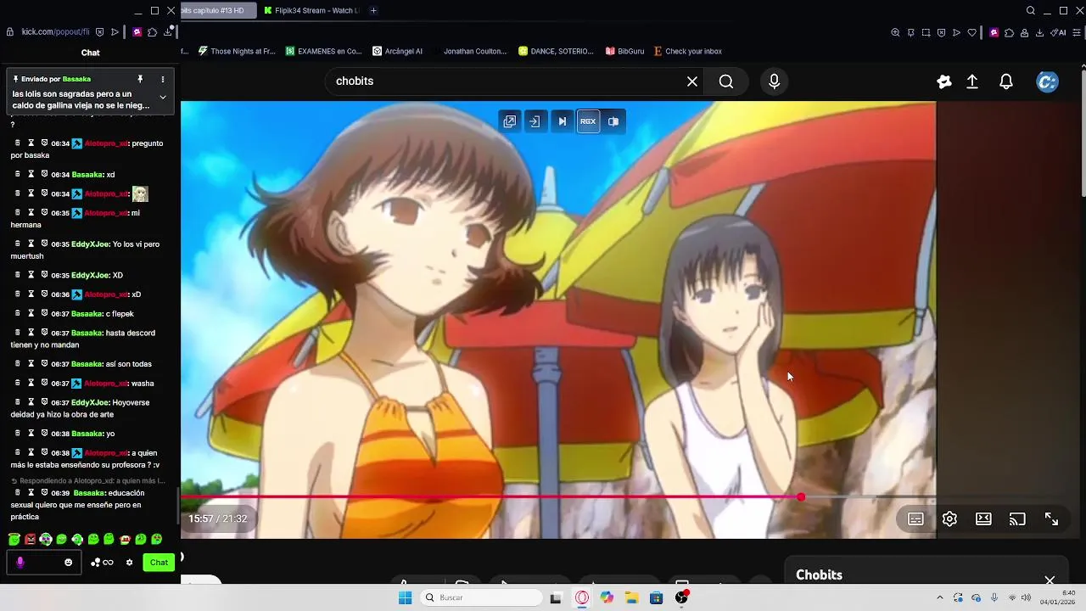Toggle subtitles on the video player
The height and width of the screenshot is (611, 1086).
coord(915,519)
